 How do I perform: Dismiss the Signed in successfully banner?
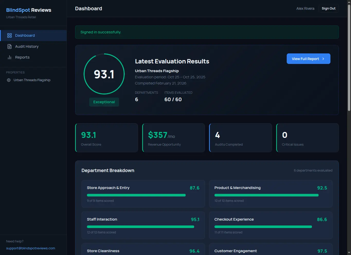207,32
